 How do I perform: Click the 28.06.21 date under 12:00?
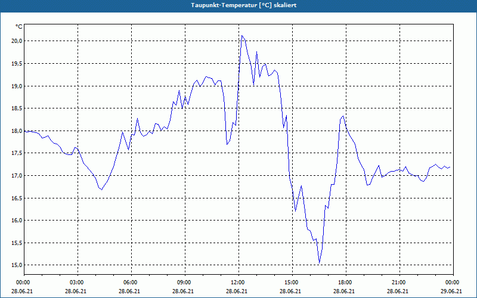click(x=237, y=291)
